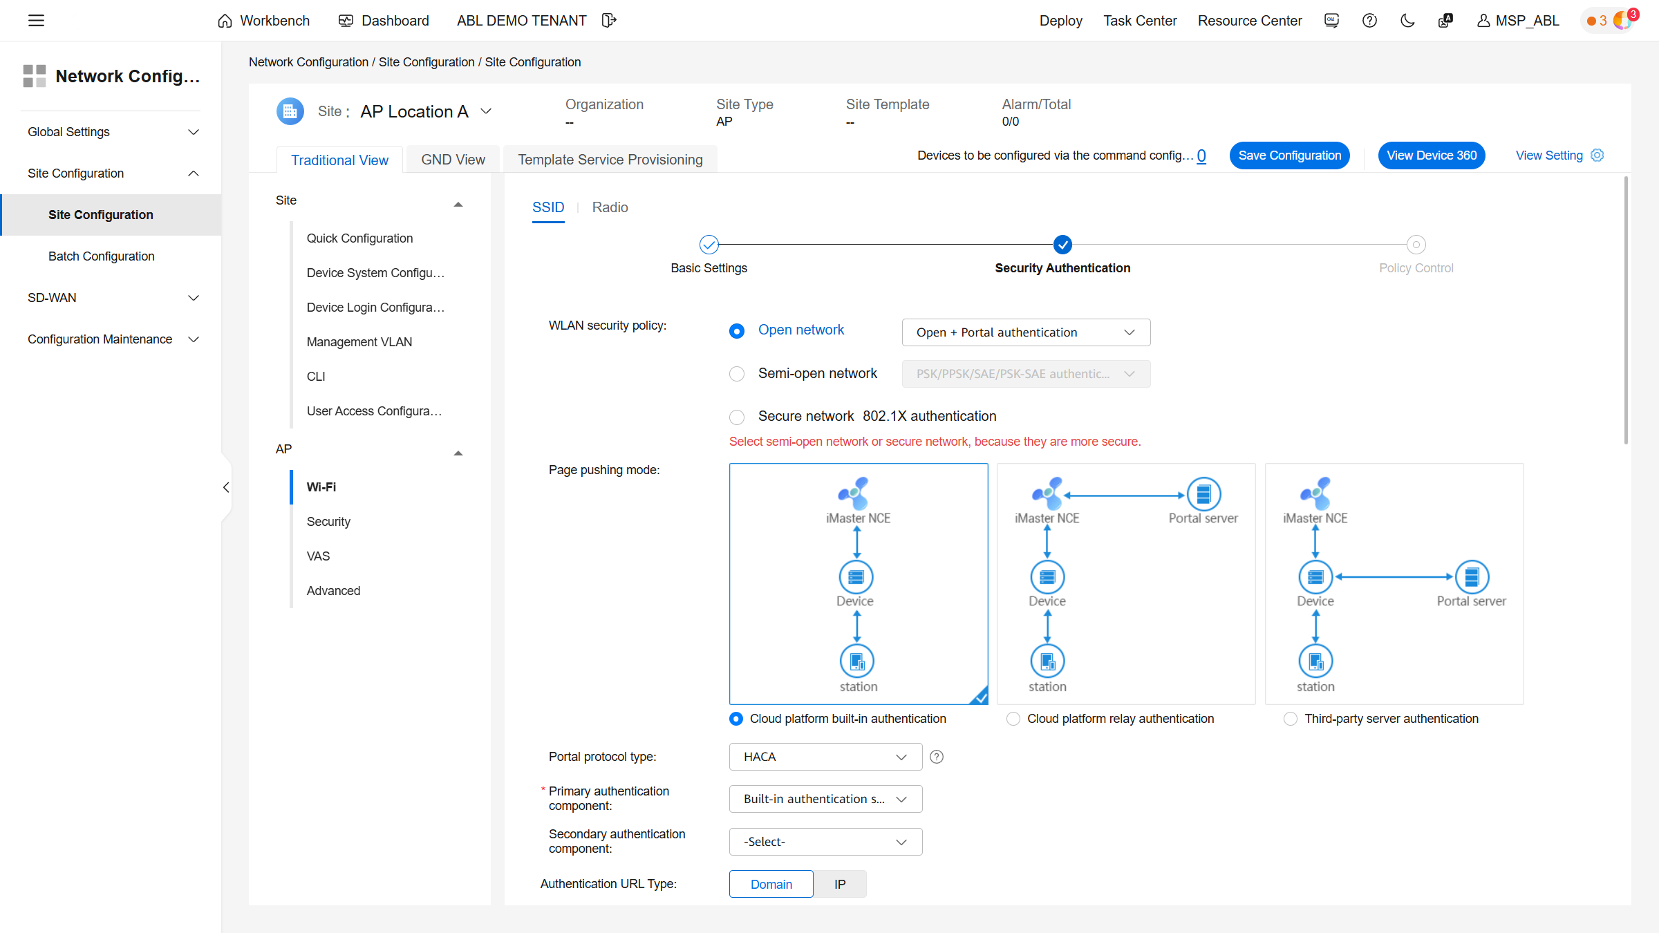Click the site building icon
The image size is (1659, 933).
(290, 111)
